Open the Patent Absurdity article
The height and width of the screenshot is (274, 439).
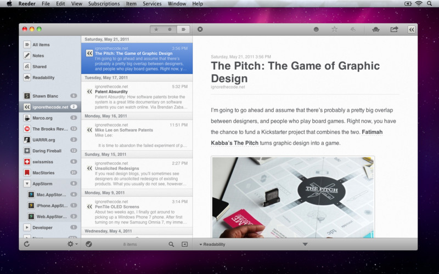111,92
